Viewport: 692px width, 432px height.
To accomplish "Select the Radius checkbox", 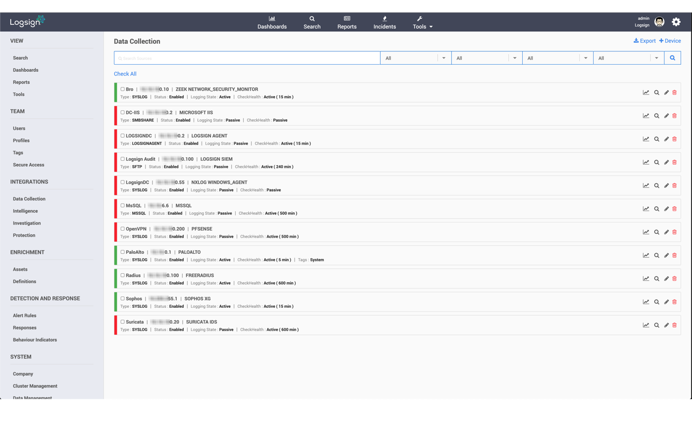I will point(123,275).
